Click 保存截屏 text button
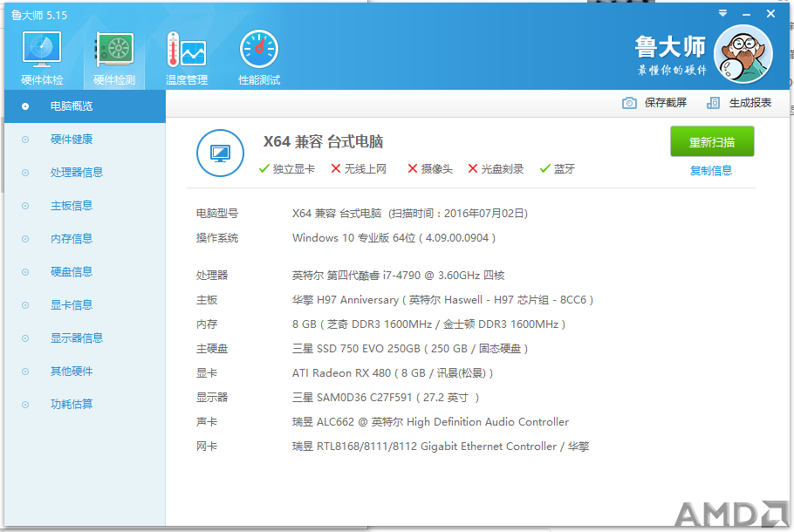 pyautogui.click(x=666, y=103)
